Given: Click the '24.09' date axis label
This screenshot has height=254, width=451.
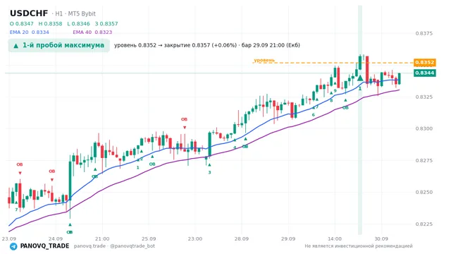Looking at the screenshot, I should pos(56,238).
